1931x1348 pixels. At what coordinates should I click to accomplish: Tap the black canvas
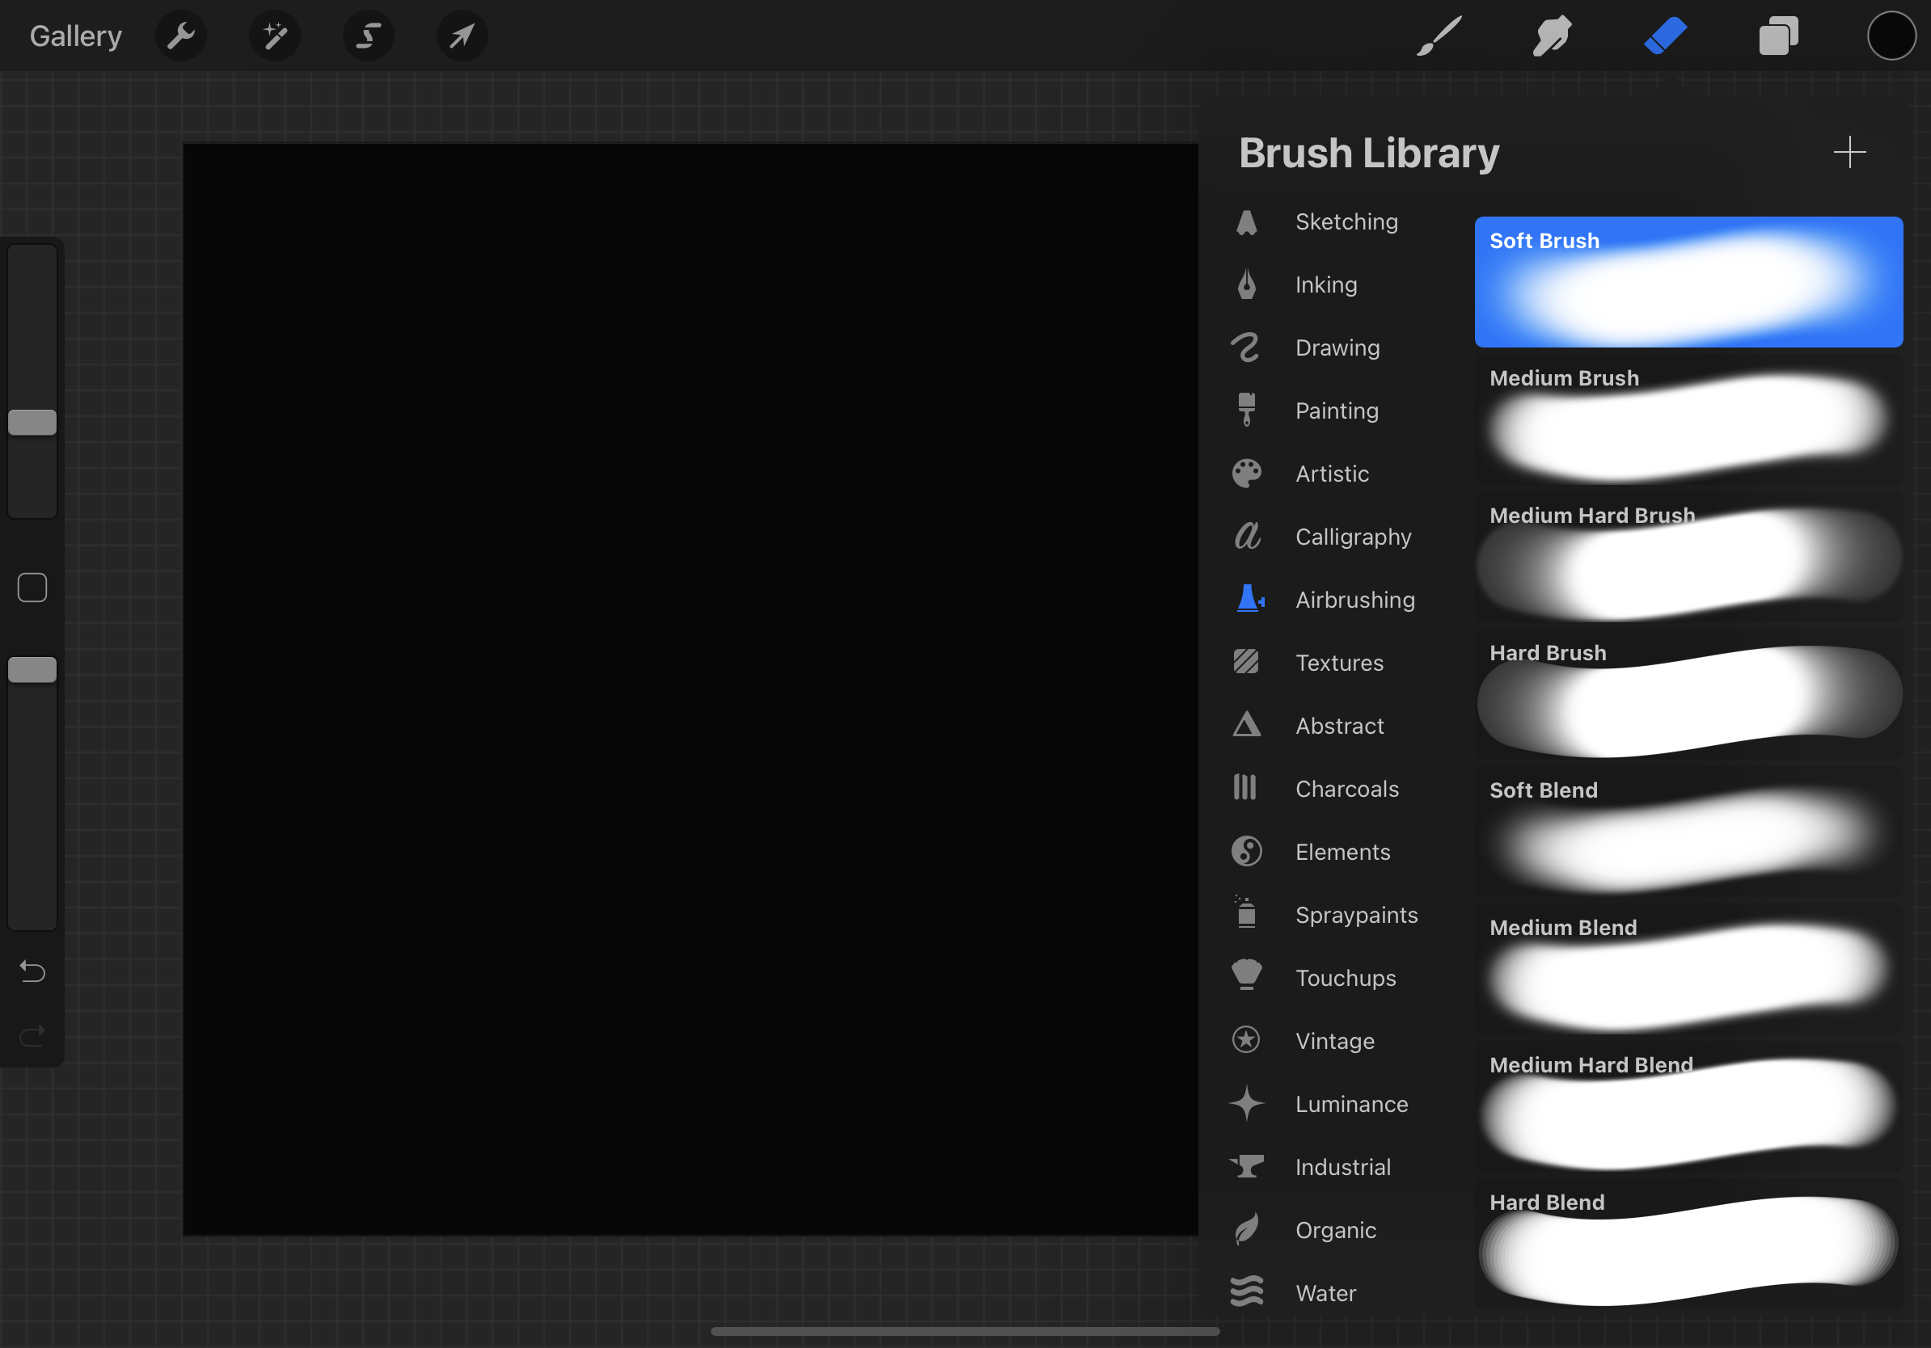tap(691, 689)
